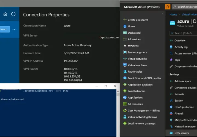Click the Microsoft Azure (Preview) title
197x137 pixels.
pos(142,7)
